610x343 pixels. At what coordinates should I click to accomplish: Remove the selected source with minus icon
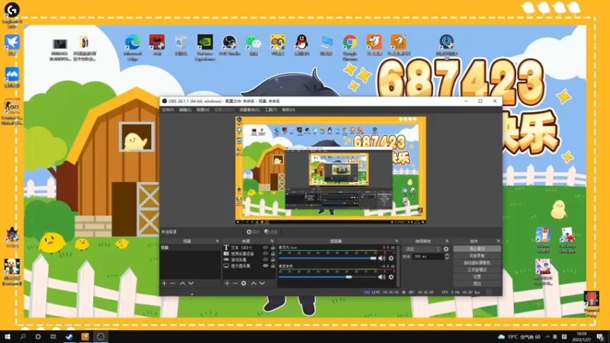(236, 284)
